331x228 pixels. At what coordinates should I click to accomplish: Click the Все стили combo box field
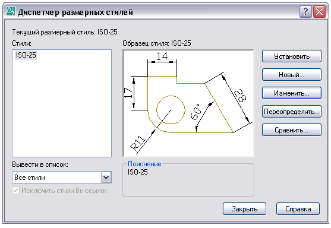click(62, 178)
